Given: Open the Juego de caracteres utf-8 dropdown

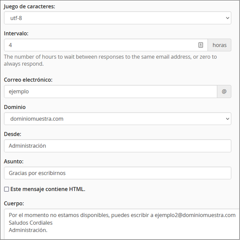Looking at the screenshot, I should tap(118, 18).
